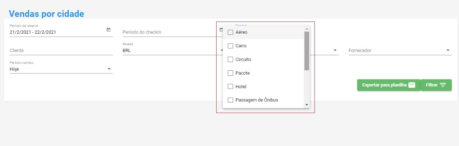Viewport: 459px width, 146px height.
Task: Click the Exportar para planilha button
Action: (x=389, y=85)
